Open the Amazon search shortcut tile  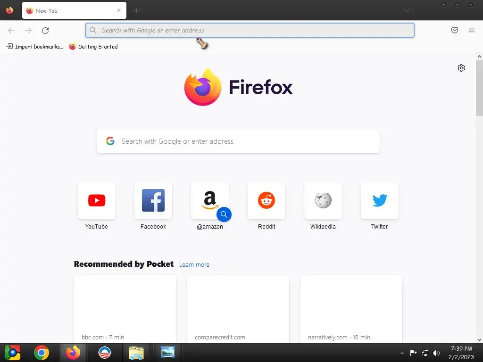point(210,201)
